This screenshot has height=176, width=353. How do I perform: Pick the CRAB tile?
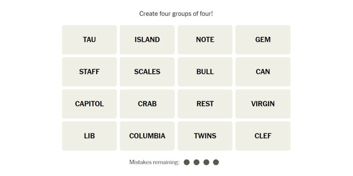[147, 104]
